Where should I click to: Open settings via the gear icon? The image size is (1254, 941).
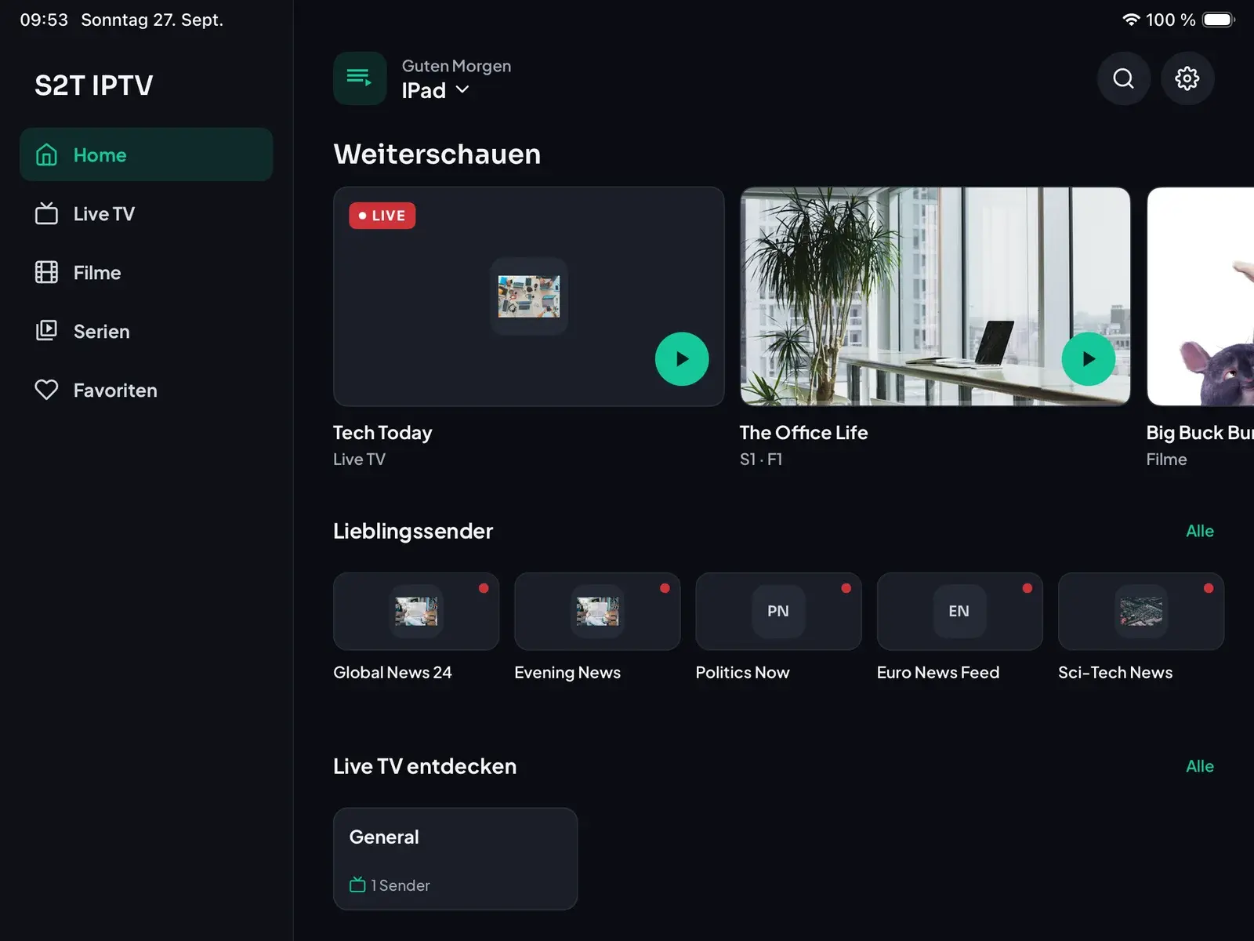tap(1187, 78)
